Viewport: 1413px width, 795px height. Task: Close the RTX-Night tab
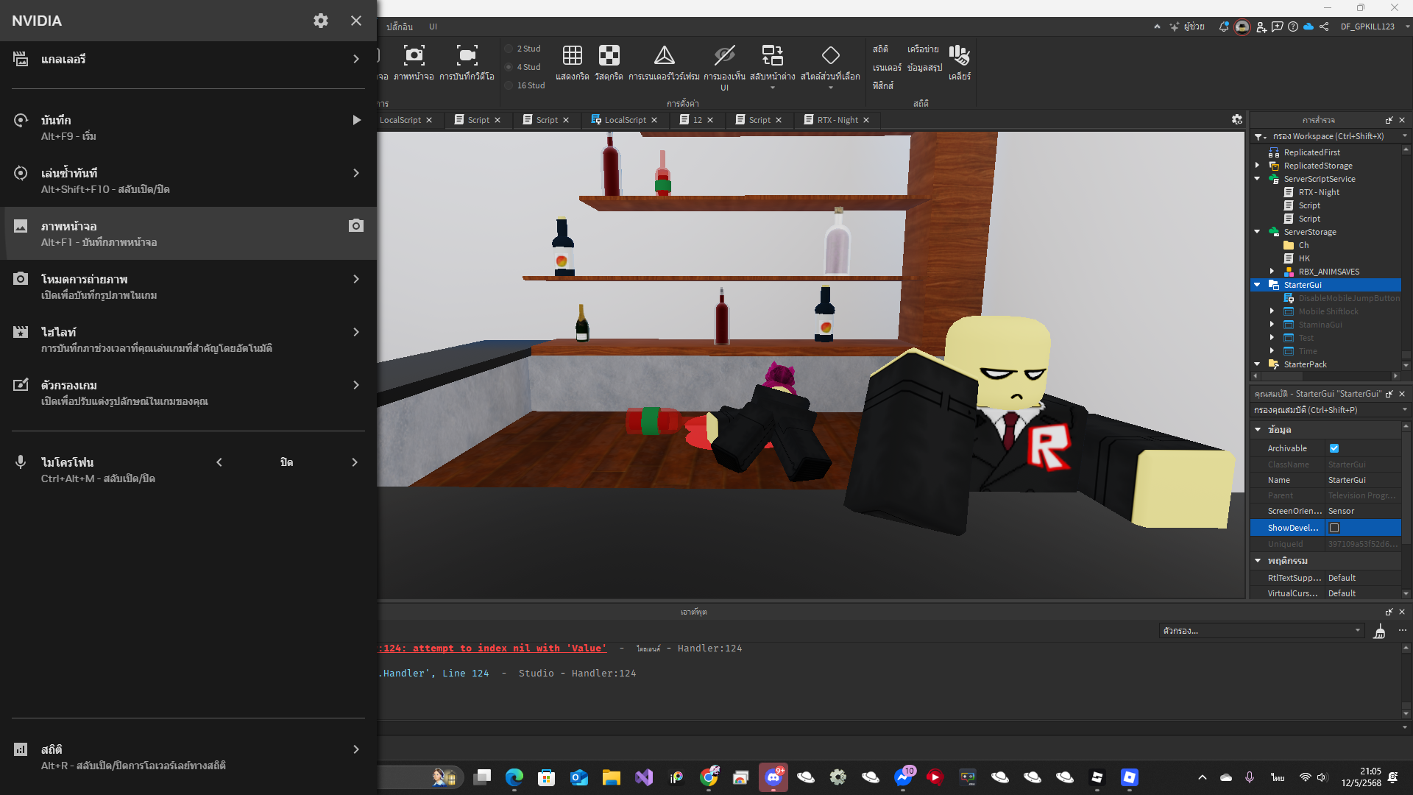(x=866, y=120)
